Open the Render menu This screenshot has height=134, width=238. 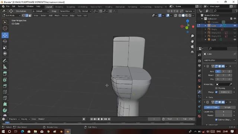(x=21, y=6)
